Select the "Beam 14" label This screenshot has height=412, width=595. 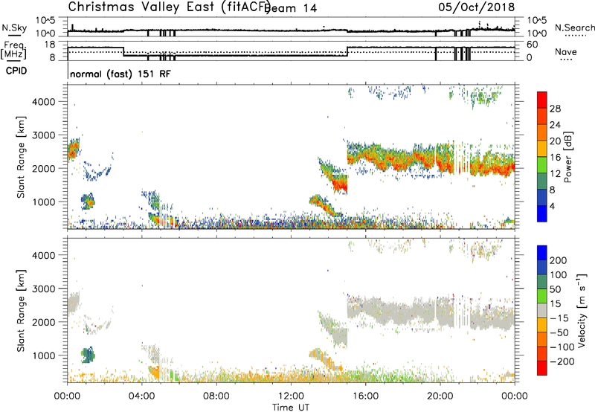[291, 8]
